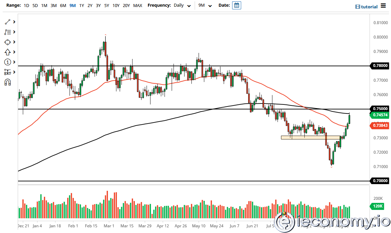This screenshot has height=233, width=391.
Task: Select the polygon shape drawing tool
Action: 7,42
